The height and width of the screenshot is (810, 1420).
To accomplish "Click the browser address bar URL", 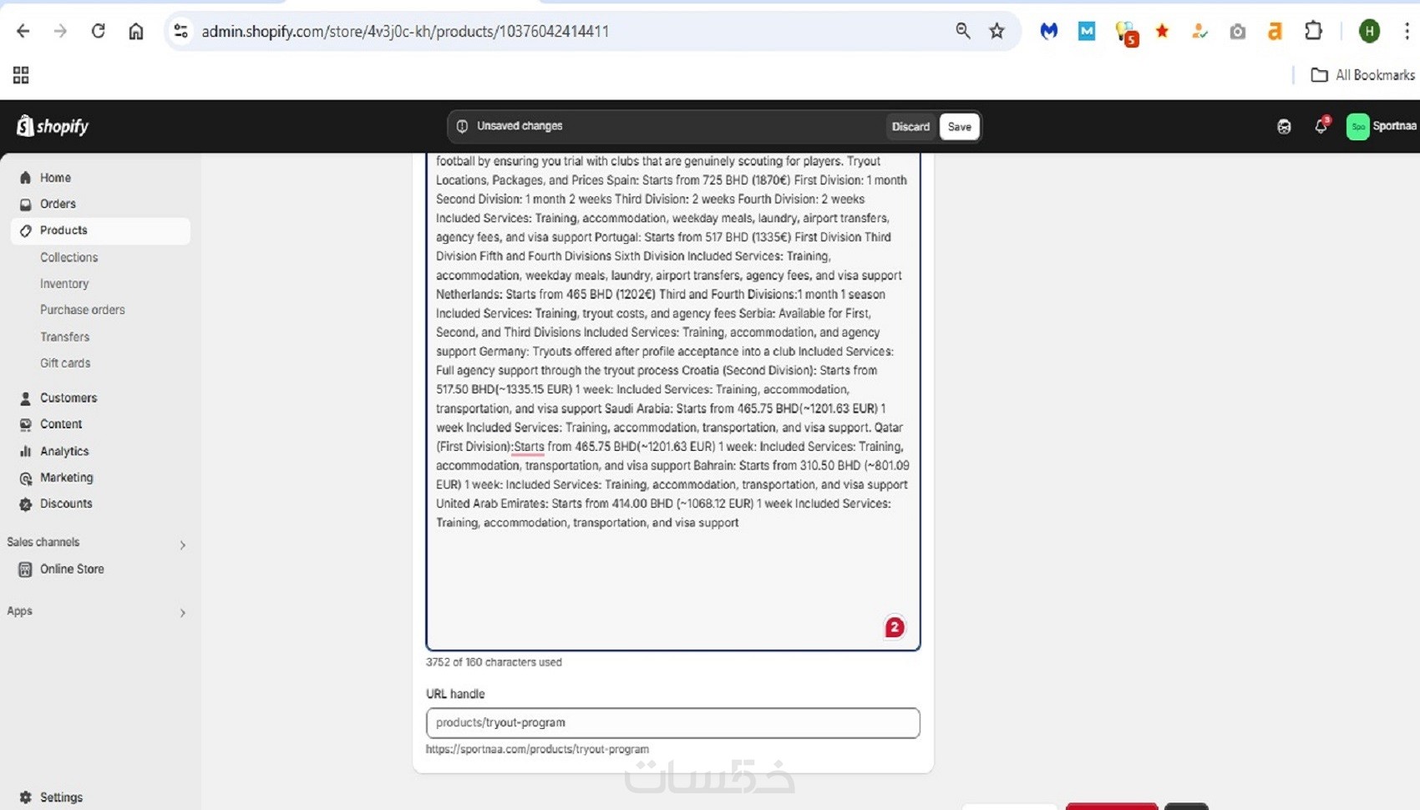I will pos(405,31).
